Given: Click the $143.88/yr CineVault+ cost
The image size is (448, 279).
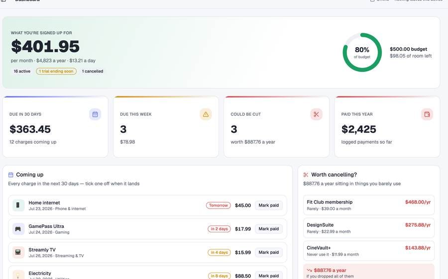Looking at the screenshot, I should click(418, 248).
